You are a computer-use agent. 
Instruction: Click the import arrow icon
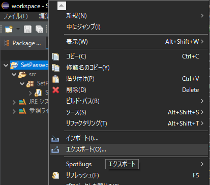[55, 139]
